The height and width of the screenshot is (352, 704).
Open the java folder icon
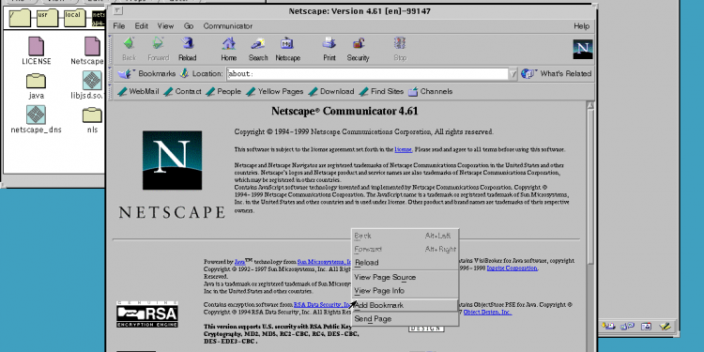point(36,81)
